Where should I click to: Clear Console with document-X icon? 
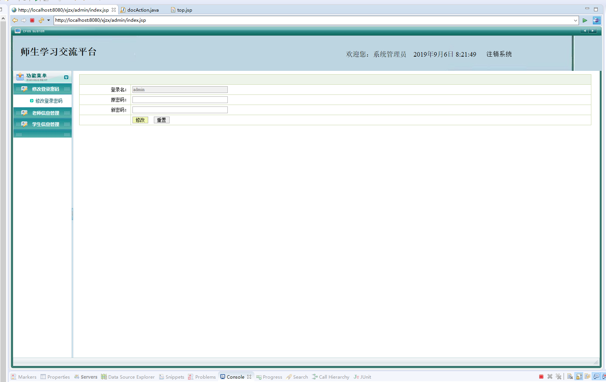(x=570, y=376)
